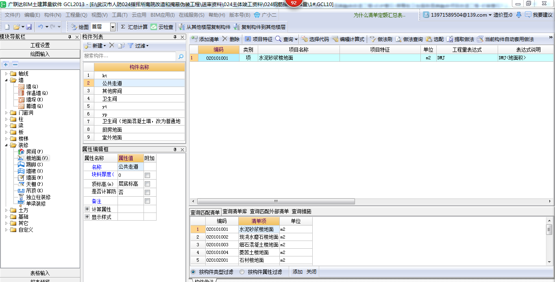The height and width of the screenshot is (282, 555).
Task: Open the 首层 floor dropdown
Action: click(113, 27)
